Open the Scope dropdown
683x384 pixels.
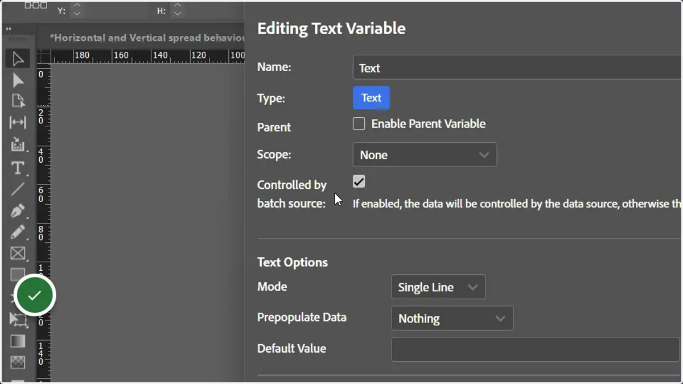425,155
